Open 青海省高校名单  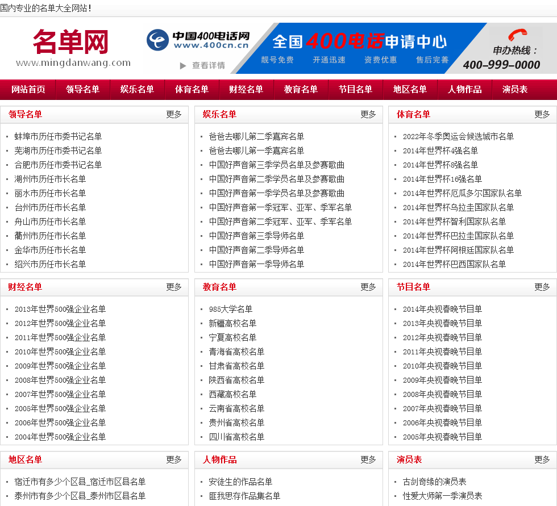[x=236, y=352]
